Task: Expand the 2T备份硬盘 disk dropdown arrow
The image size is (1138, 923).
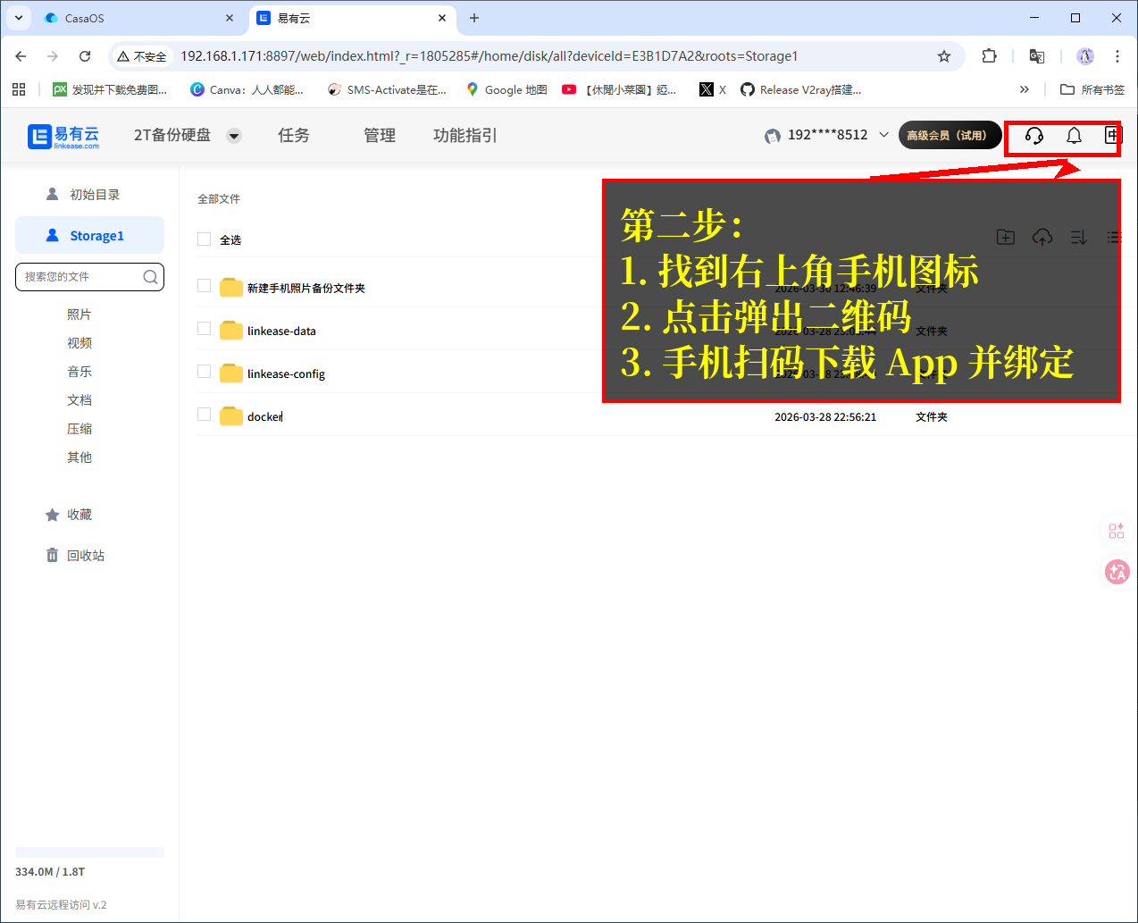Action: (234, 136)
